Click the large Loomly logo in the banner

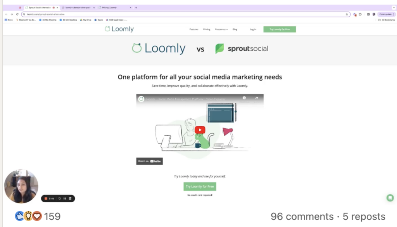159,48
